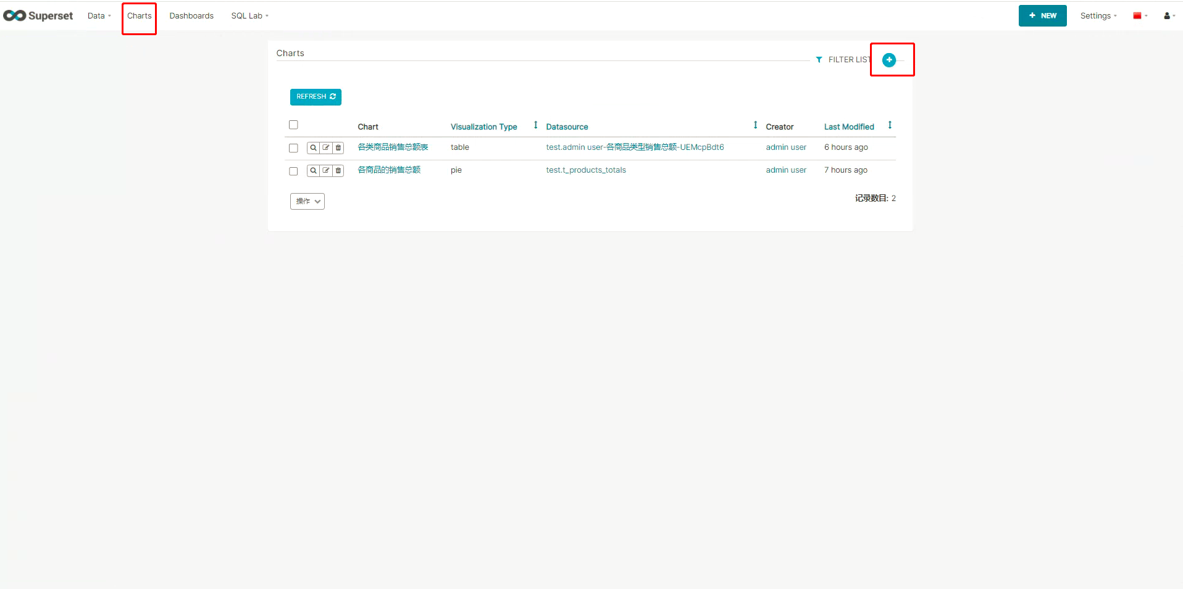Click the '7 hours ago' cell
The height and width of the screenshot is (589, 1183).
[846, 170]
